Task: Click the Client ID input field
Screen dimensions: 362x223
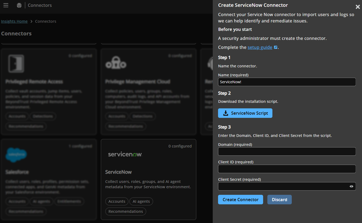Action: pos(287,169)
